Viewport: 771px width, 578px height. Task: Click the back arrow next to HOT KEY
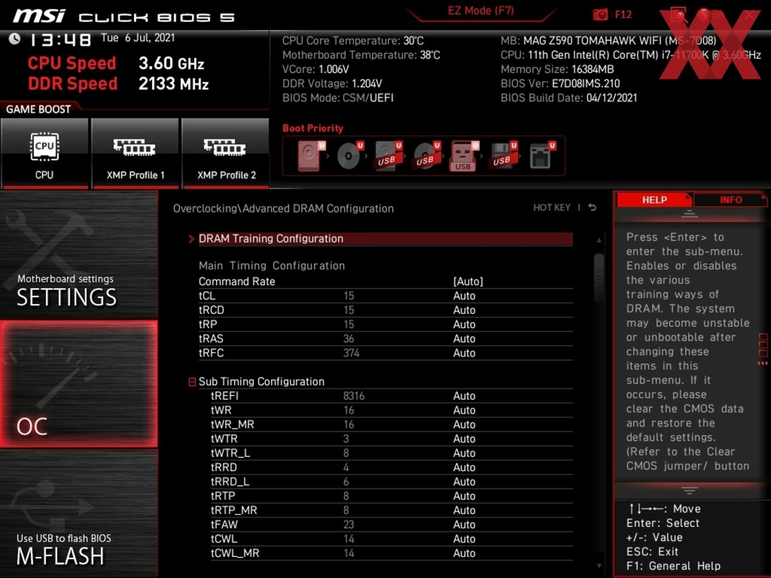pos(592,207)
